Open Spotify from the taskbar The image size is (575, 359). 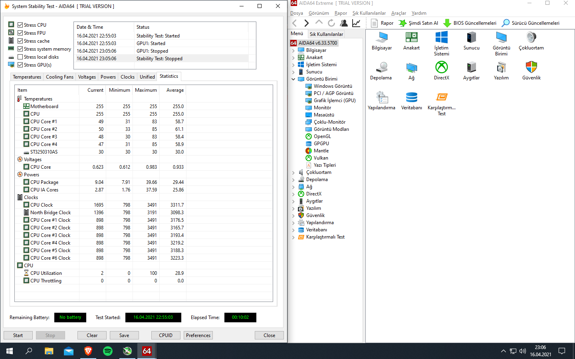108,351
